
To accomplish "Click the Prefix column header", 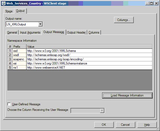I will pos(19,47).
